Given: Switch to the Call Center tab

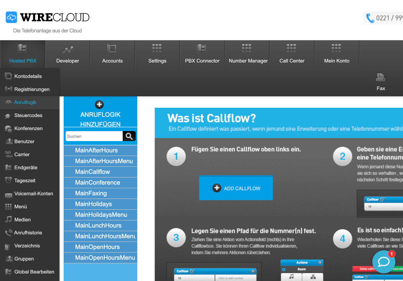Looking at the screenshot, I should click(x=292, y=54).
